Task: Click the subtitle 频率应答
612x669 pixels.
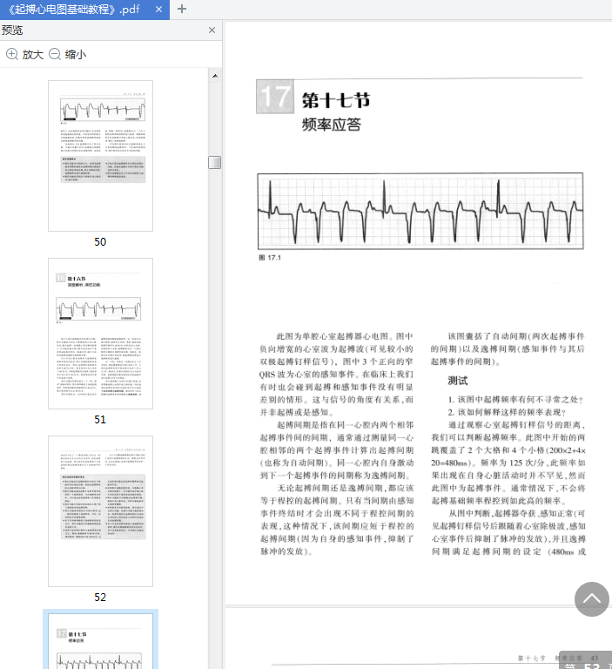Action: tap(332, 125)
